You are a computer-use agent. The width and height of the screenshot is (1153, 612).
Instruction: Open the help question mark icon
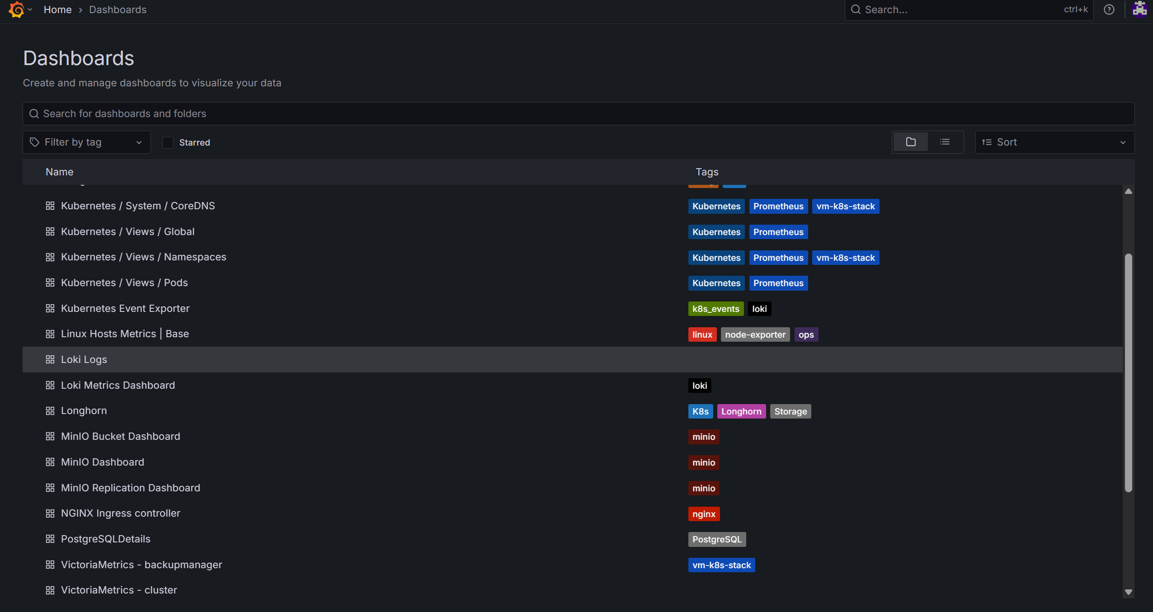[1109, 9]
